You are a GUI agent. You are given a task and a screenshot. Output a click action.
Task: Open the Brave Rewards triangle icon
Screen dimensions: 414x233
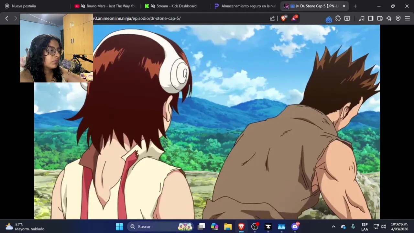(294, 18)
